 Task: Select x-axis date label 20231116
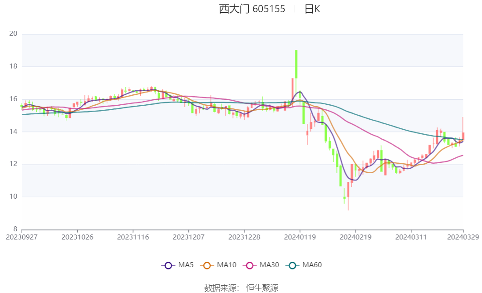pos(133,237)
